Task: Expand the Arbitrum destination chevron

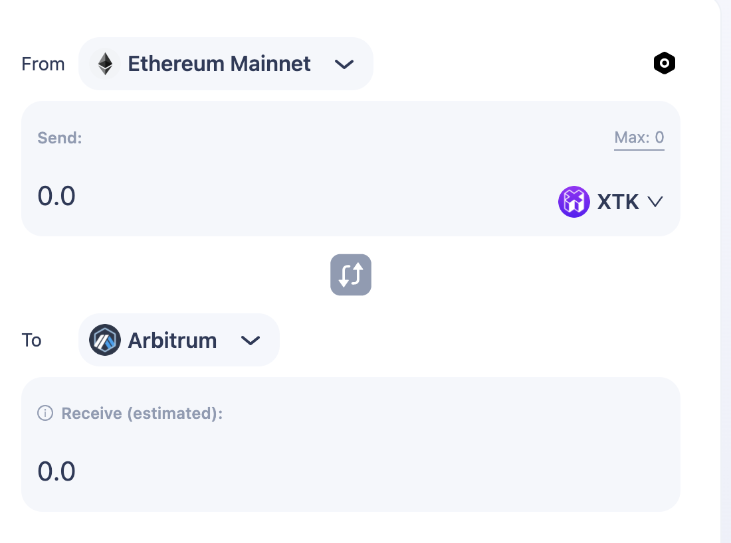Action: click(x=250, y=341)
